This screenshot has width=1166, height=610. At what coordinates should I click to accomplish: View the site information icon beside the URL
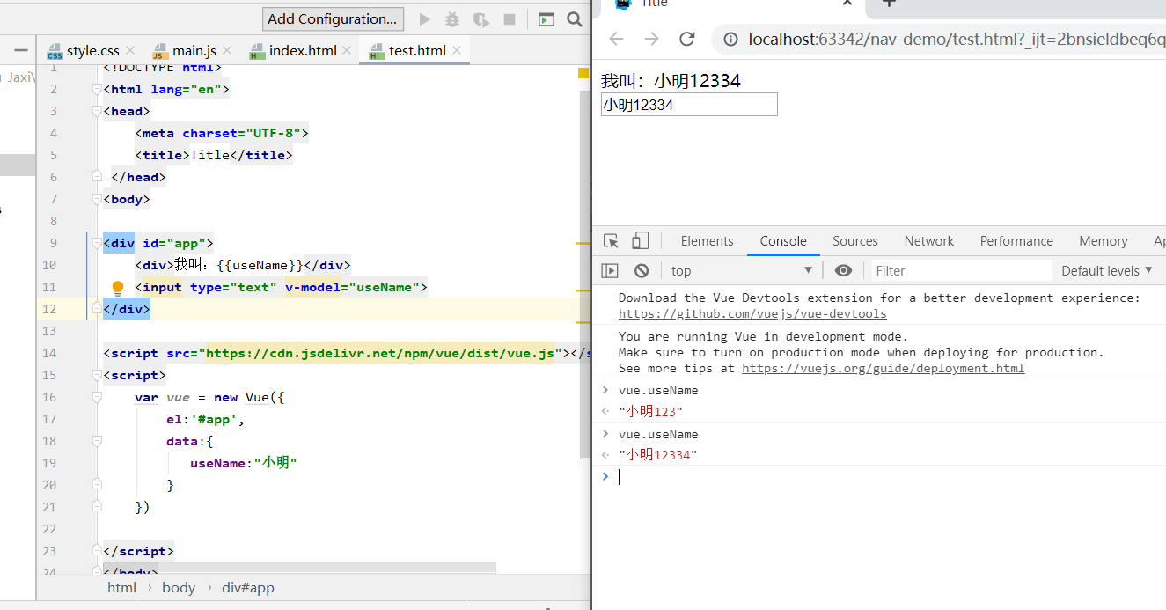730,39
